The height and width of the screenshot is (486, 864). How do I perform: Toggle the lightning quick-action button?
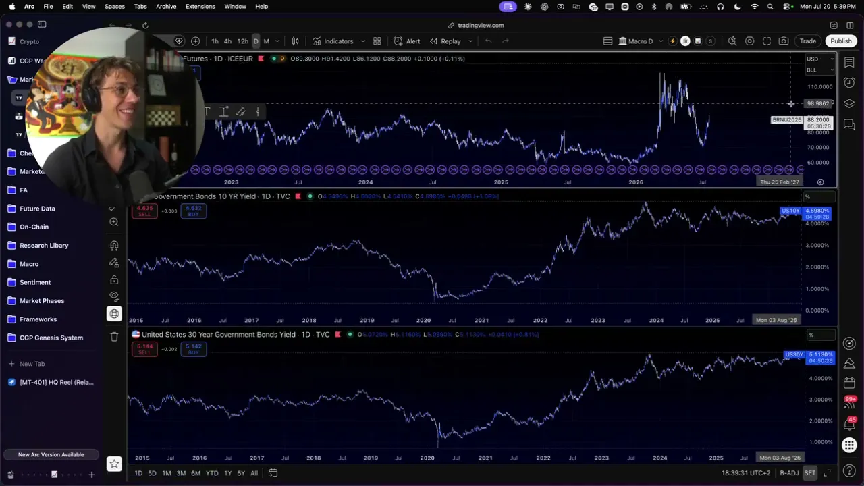672,41
